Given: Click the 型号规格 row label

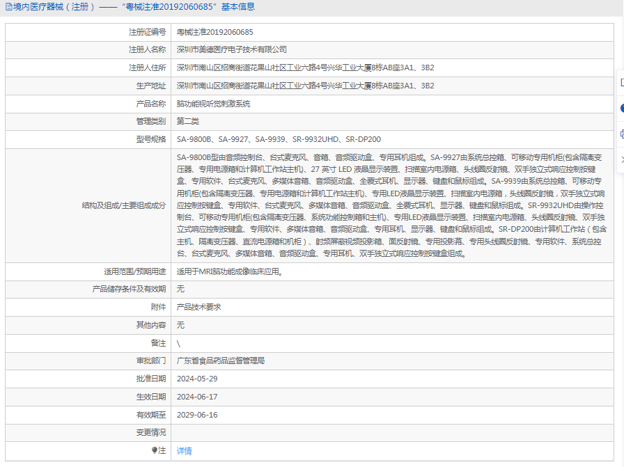Looking at the screenshot, I should [x=151, y=139].
